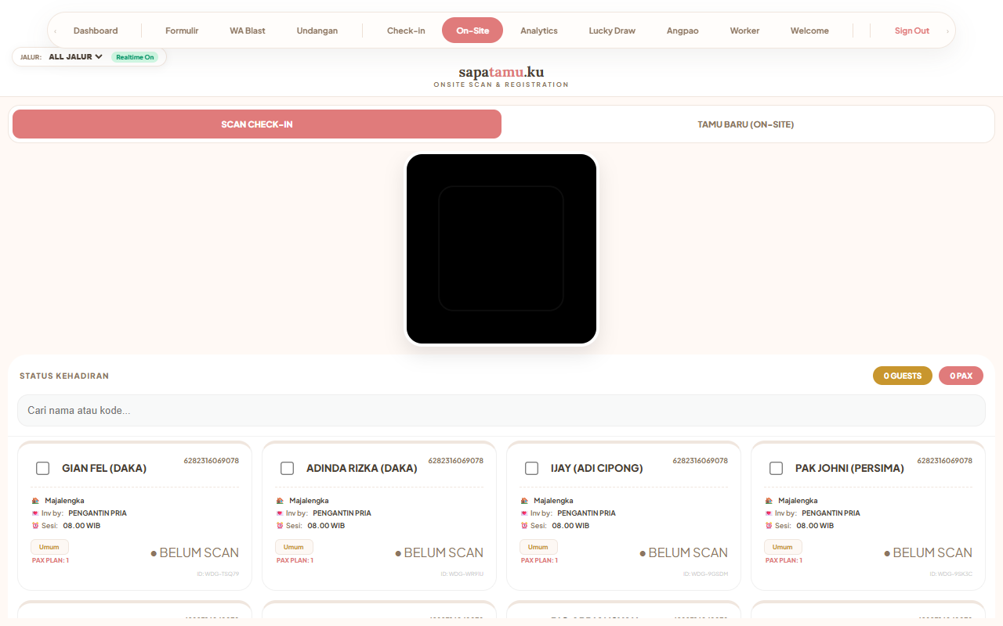Screen dimensions: 1003x626
Task: Click the name IJAY (ADI CIPONG)
Action: tap(597, 468)
